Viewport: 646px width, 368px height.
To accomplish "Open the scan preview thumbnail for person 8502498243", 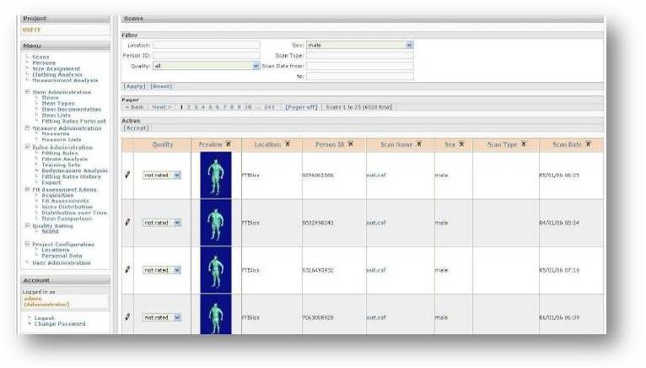I will click(216, 223).
